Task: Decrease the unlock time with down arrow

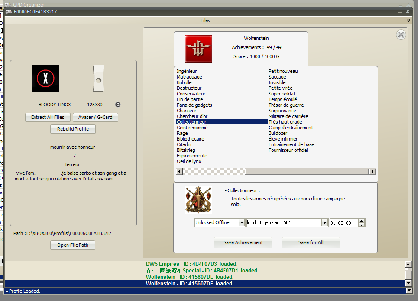Action: (362, 225)
